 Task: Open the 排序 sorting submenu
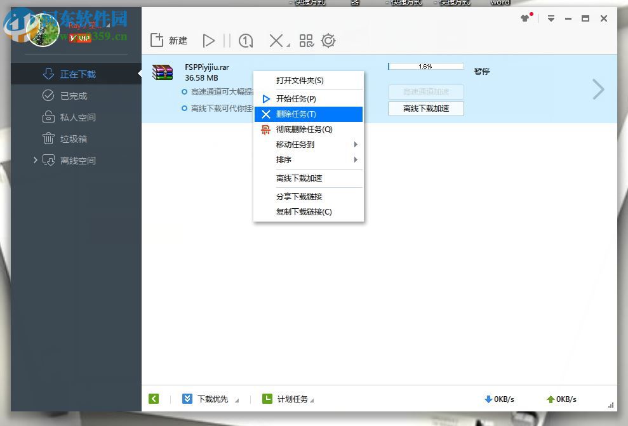point(283,160)
